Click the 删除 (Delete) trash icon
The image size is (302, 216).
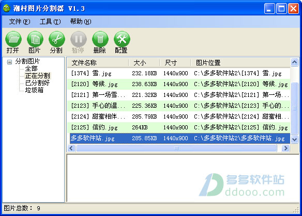click(x=100, y=39)
